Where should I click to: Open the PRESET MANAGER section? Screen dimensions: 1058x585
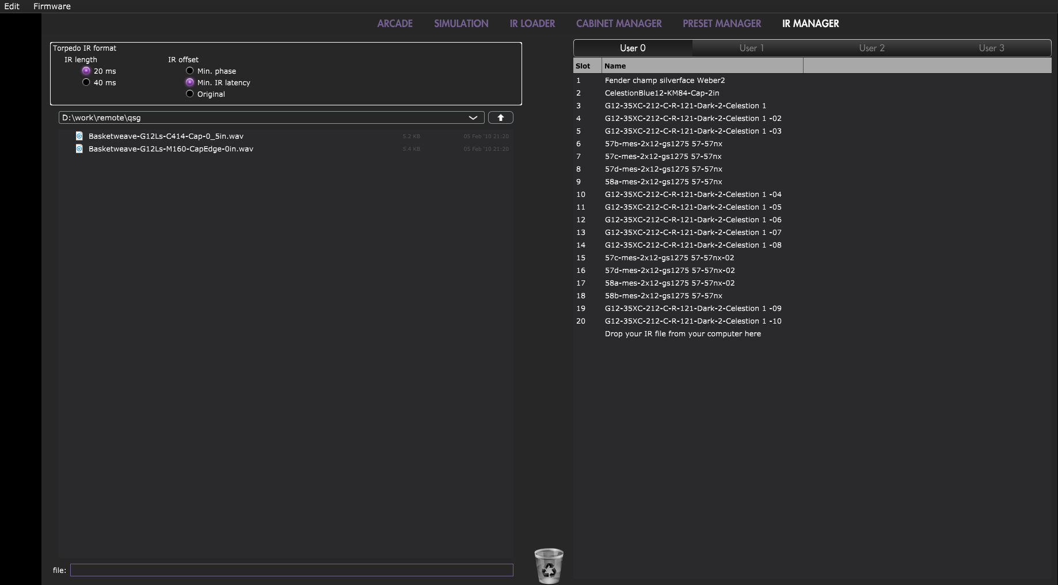(x=721, y=24)
